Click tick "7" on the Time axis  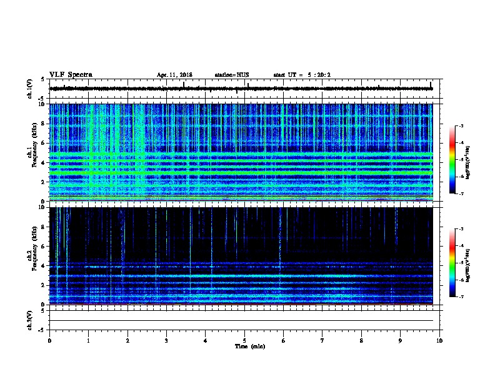click(x=322, y=341)
